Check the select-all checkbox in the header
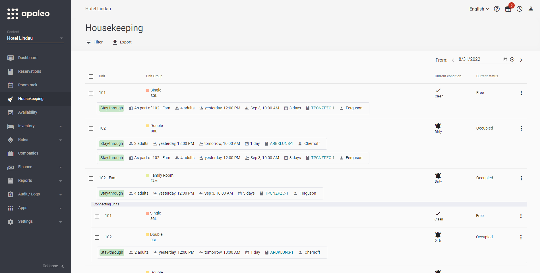Image resolution: width=540 pixels, height=273 pixels. pos(91,76)
